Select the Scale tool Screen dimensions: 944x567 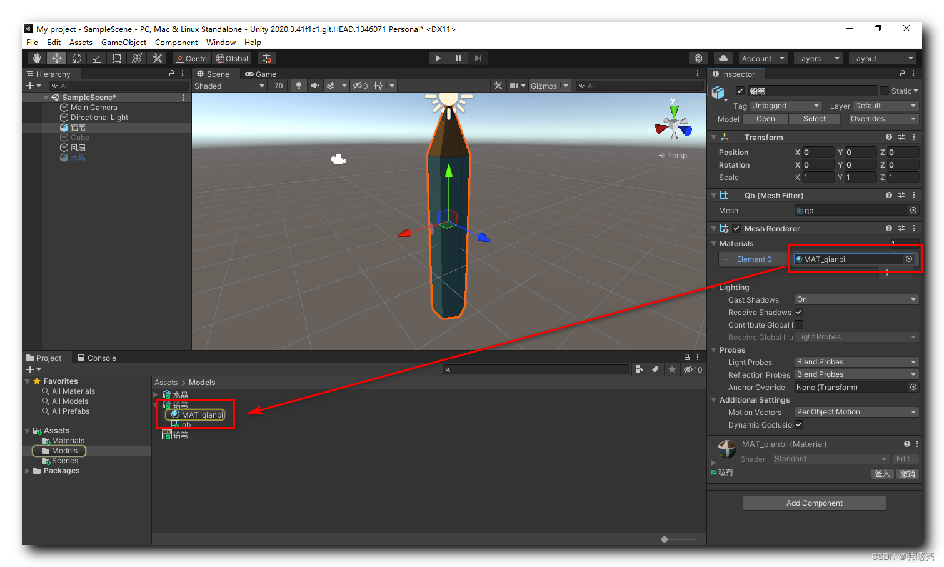[96, 58]
